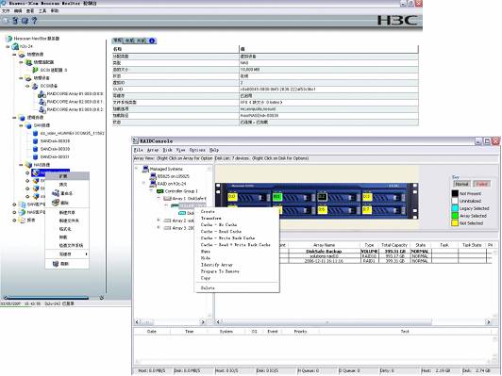Select second RAIDCORE Array device icon
The image size is (502, 376).
(x=42, y=102)
